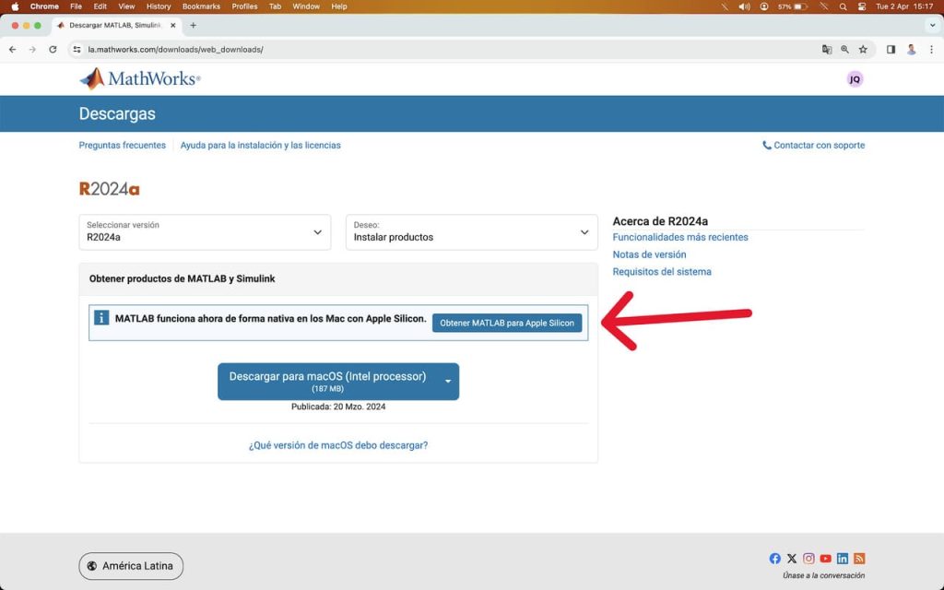Expand Chrome tab search chevron
The image size is (944, 590).
pyautogui.click(x=933, y=25)
